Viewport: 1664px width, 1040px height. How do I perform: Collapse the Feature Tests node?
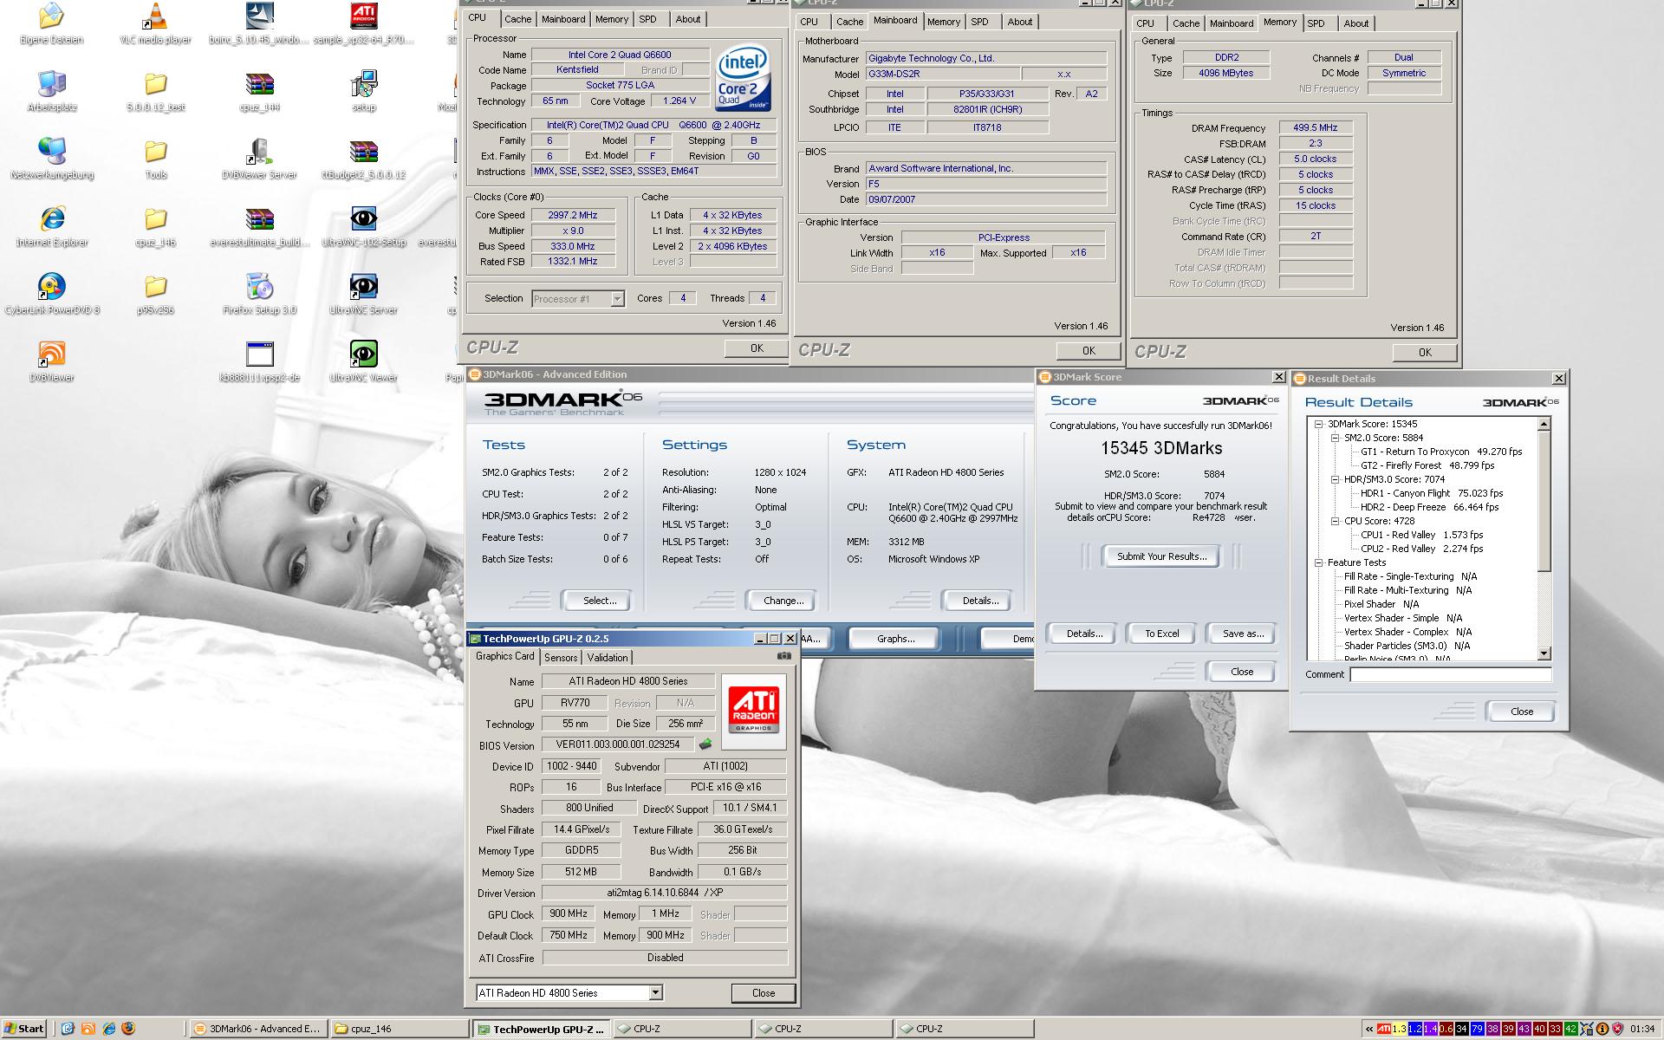coord(1319,562)
